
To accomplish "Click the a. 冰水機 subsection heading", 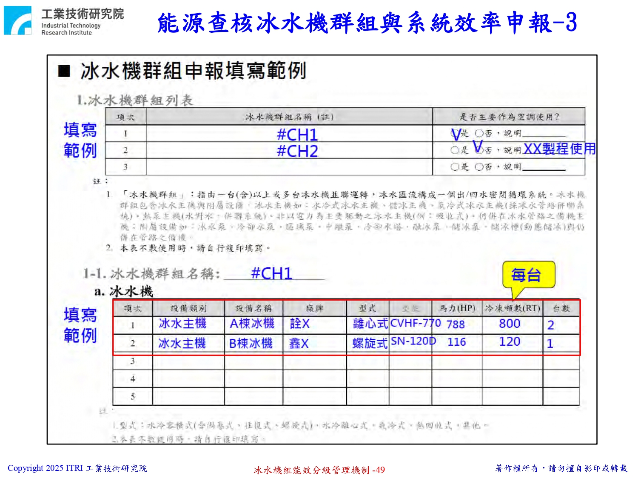I will [x=123, y=292].
